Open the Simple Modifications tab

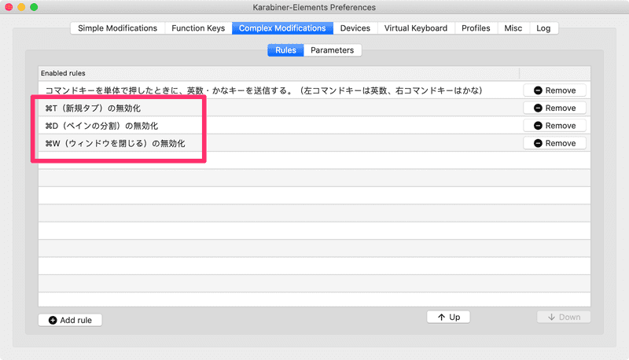coord(117,28)
